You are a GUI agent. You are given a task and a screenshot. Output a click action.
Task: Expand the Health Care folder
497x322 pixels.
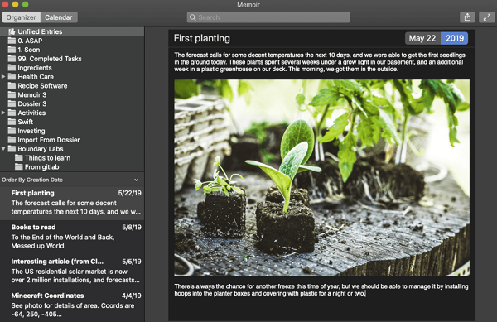[x=3, y=77]
